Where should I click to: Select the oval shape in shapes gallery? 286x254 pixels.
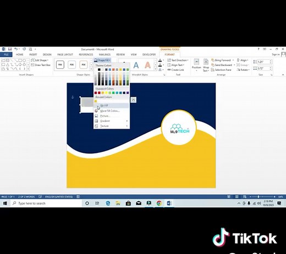pyautogui.click(x=24, y=60)
